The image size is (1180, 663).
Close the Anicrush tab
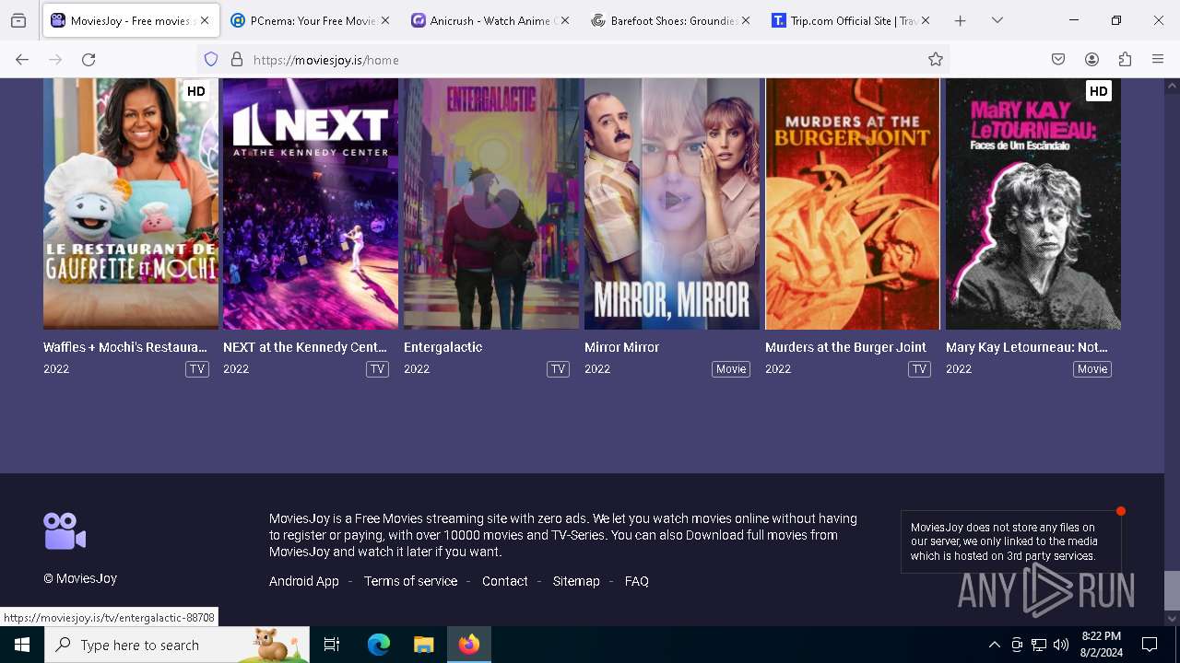[565, 20]
